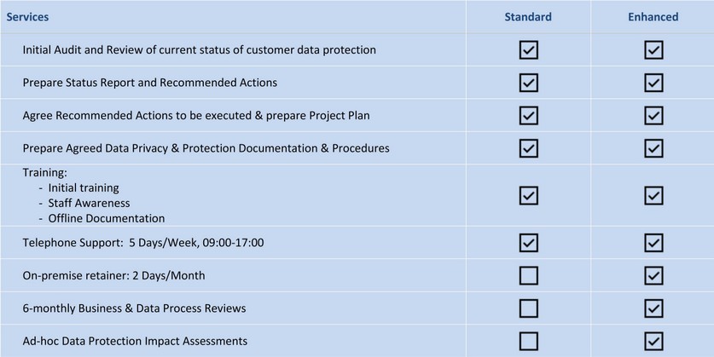Image resolution: width=714 pixels, height=357 pixels.
Task: Toggle Enhanced checkbox for Initial Audit and Review
Action: click(x=653, y=50)
